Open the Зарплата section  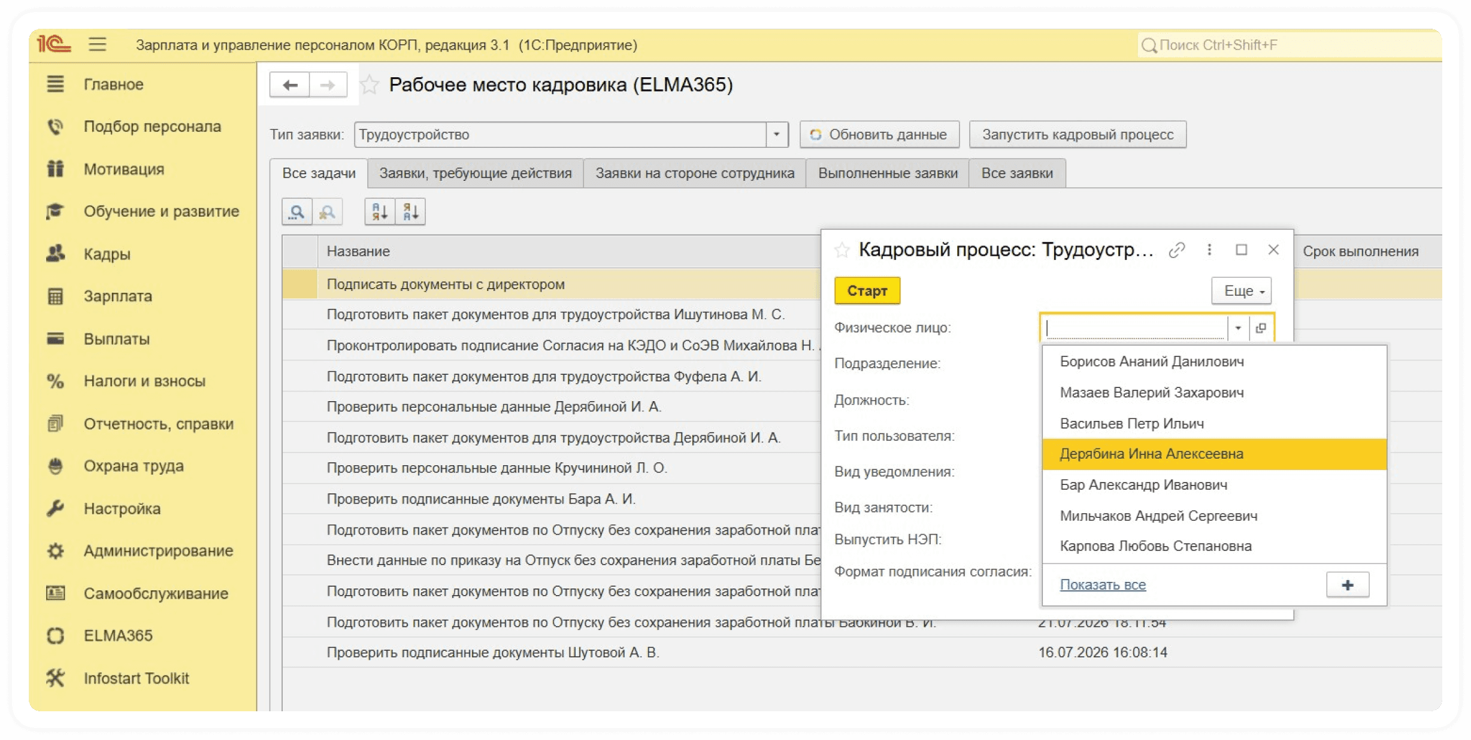coord(117,296)
